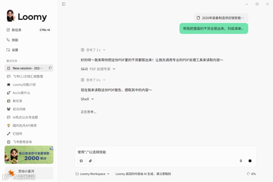Open the 灵动小星河 user profile
273x182 pixels.
[x=29, y=173]
